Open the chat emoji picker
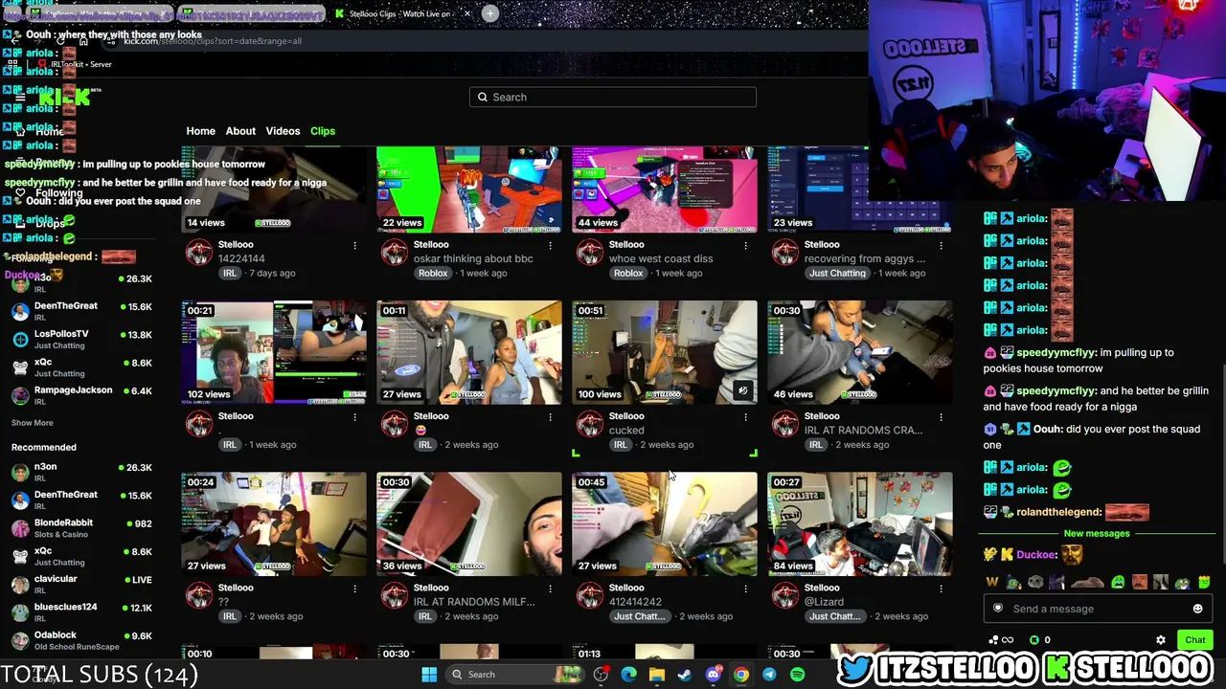This screenshot has height=689, width=1226. pyautogui.click(x=1197, y=609)
